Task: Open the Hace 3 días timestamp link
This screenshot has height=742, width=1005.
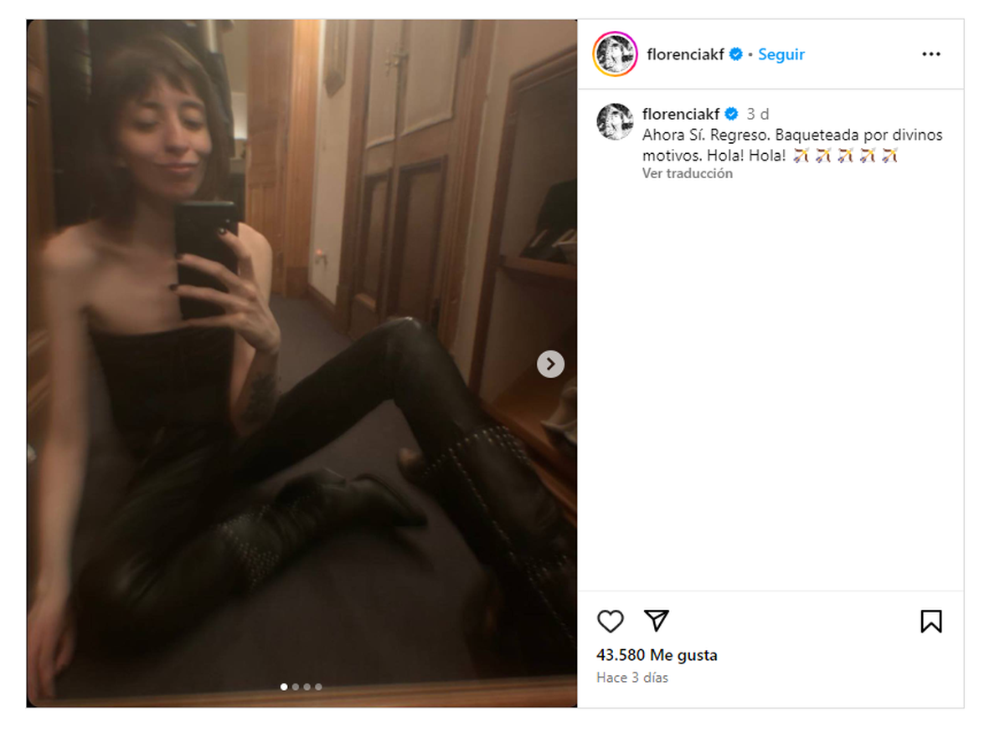Action: (632, 678)
